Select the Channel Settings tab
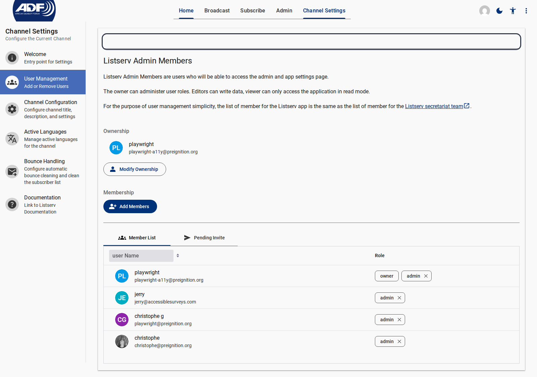This screenshot has height=377, width=537. (x=324, y=11)
